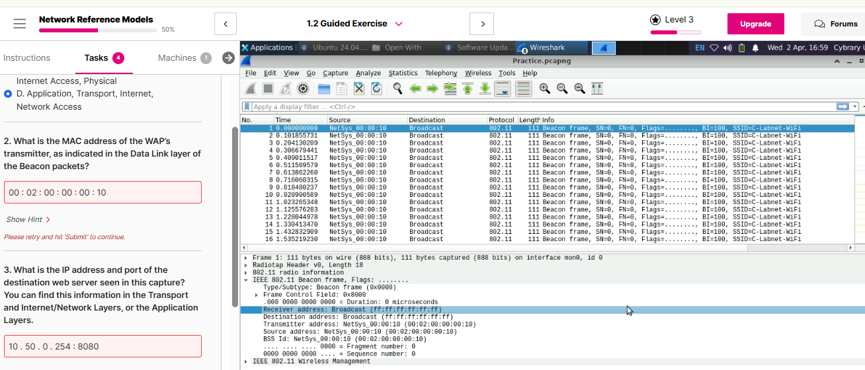Expand the Radiotap Header v0 row

click(x=246, y=265)
